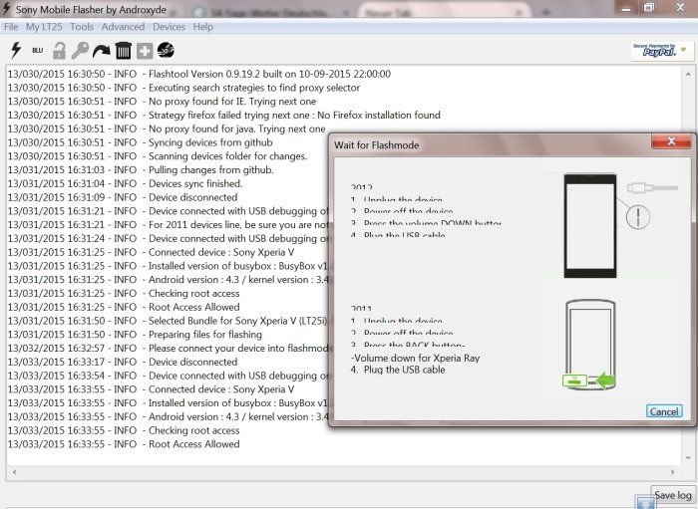Click the log scrollbar down arrow

click(x=688, y=458)
